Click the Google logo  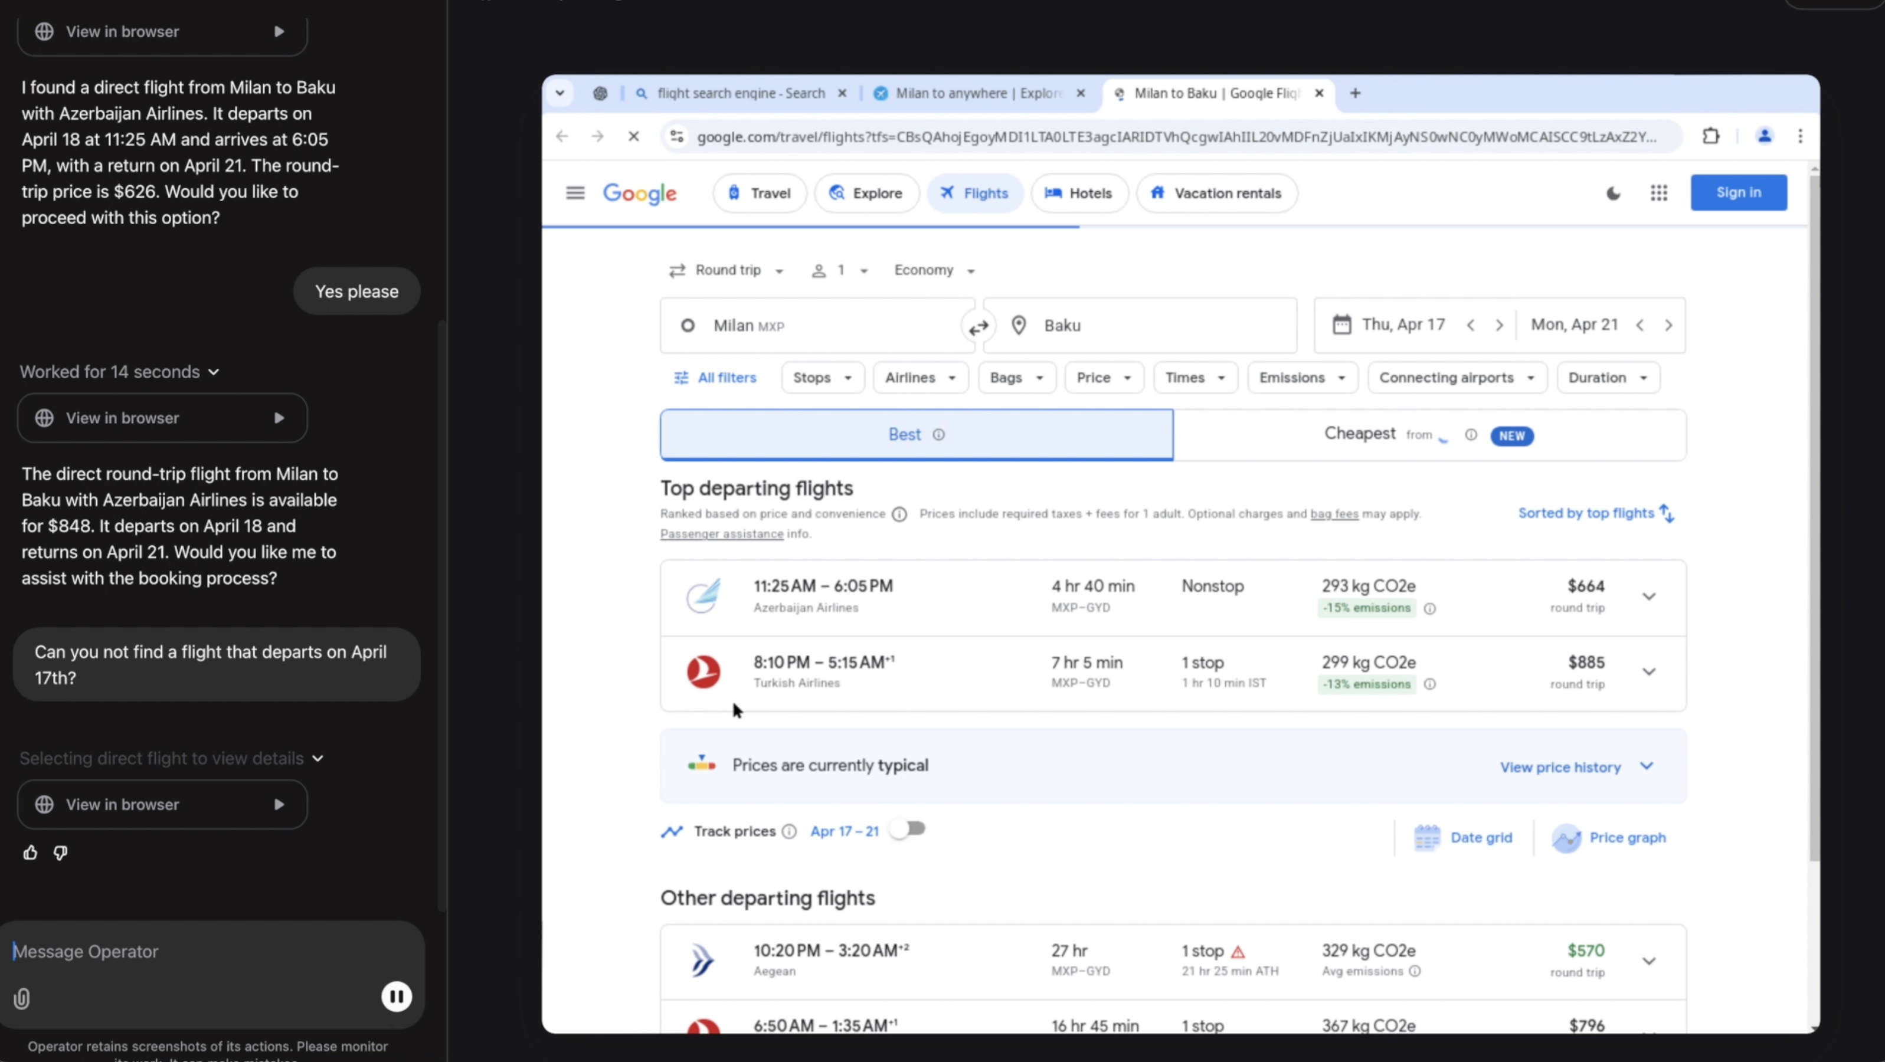640,193
